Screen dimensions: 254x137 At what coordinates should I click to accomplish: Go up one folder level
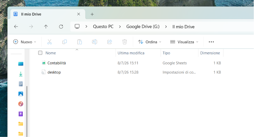coord(46,27)
